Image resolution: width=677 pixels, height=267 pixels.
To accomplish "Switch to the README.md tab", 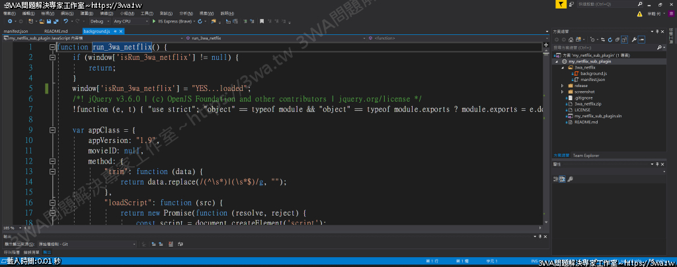I will point(56,31).
